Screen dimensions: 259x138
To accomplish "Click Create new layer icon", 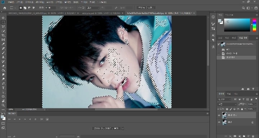I will (x=249, y=136).
